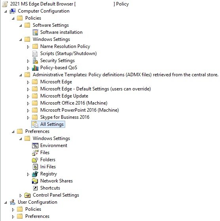Click the Network Shares icon

point(35,181)
